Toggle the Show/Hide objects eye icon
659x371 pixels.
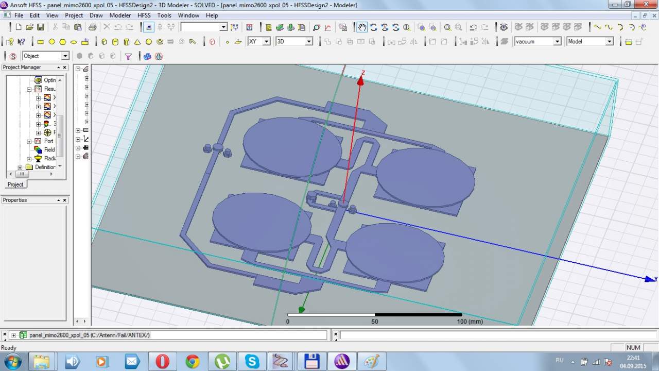coord(504,27)
